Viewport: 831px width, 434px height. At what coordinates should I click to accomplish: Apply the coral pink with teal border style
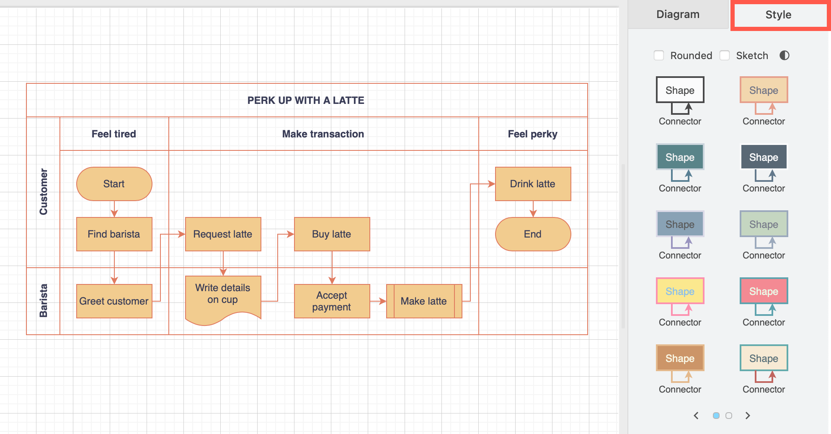coord(764,302)
